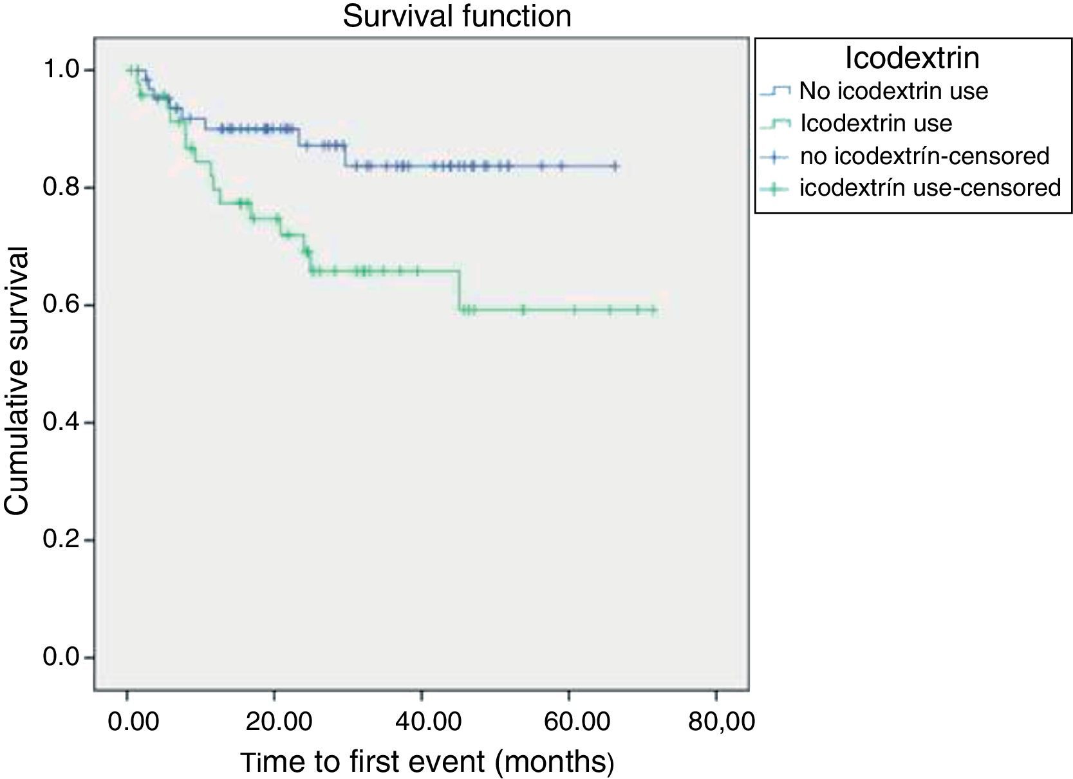Click the 0.6 tick label on y-axis
Screen dimensions: 1073x779
pos(60,305)
